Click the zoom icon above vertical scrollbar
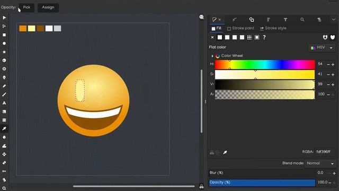The image size is (339, 191). [201, 17]
